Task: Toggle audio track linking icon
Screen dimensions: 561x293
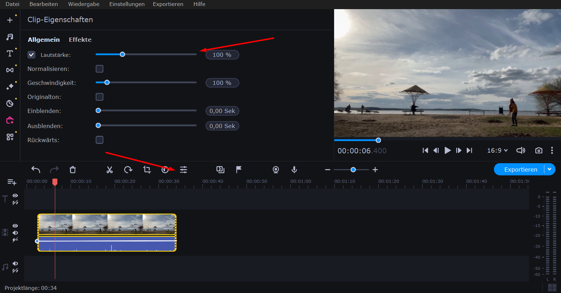Action: [x=15, y=271]
